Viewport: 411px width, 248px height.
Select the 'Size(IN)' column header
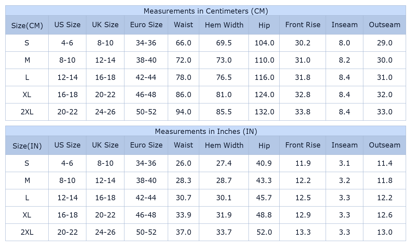pos(27,146)
